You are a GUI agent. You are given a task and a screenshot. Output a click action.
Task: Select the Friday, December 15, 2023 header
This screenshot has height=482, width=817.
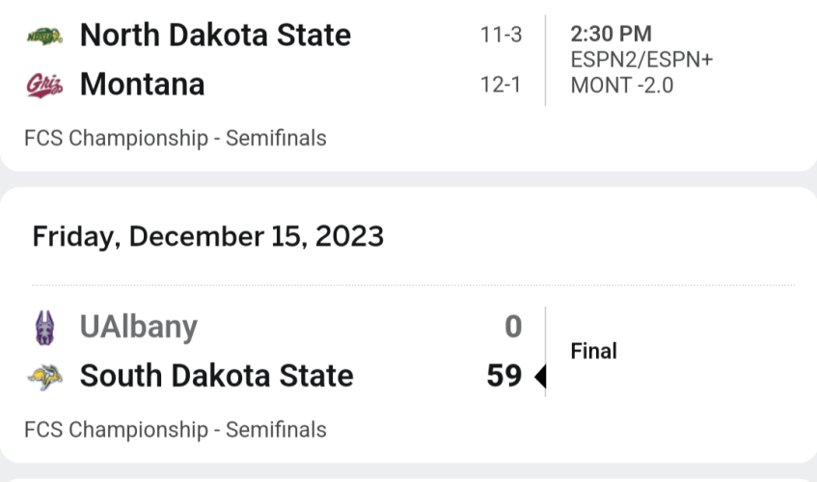pos(208,237)
